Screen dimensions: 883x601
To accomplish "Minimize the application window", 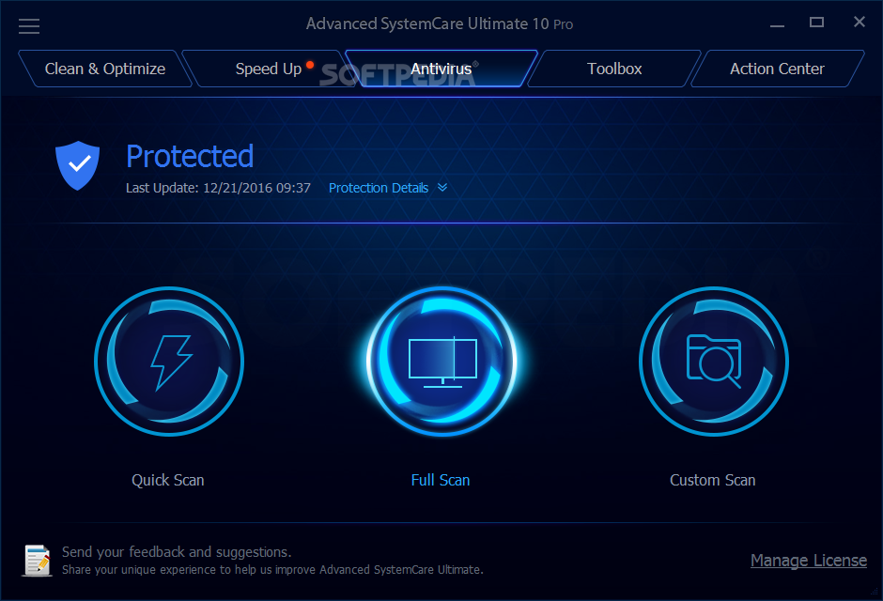I will [x=777, y=24].
